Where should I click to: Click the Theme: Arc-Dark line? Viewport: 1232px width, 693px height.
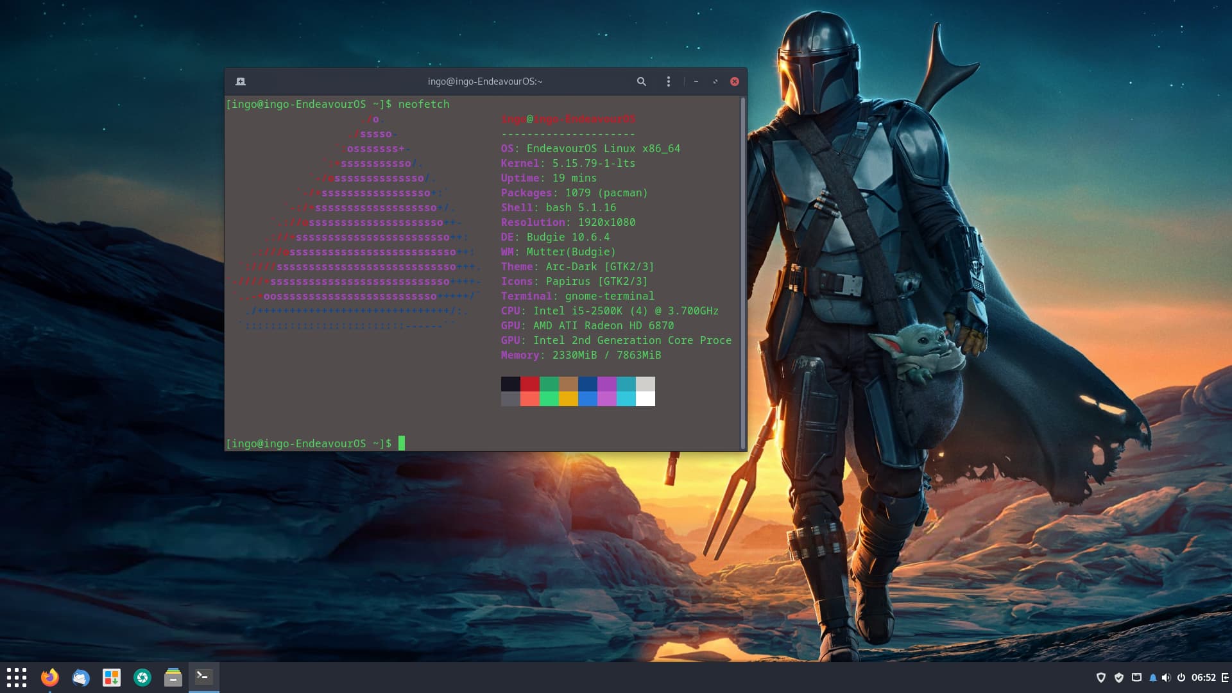tap(577, 266)
